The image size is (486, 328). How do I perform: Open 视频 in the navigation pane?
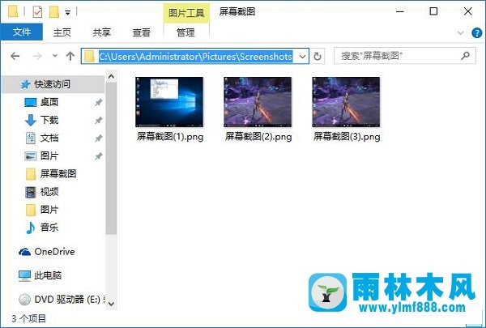click(x=49, y=192)
